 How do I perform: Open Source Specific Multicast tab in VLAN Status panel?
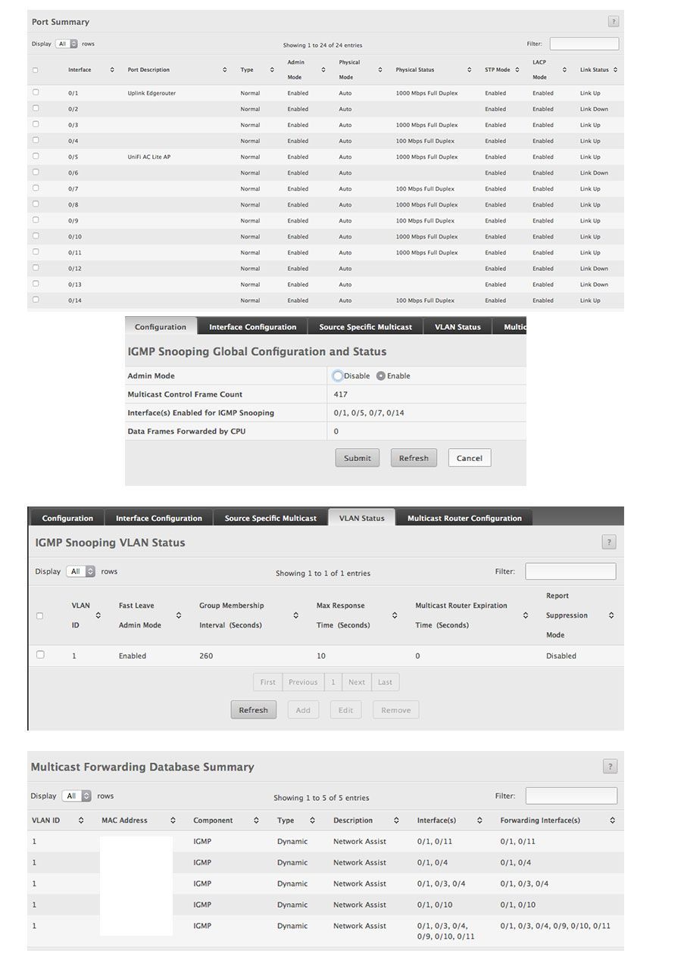270,518
